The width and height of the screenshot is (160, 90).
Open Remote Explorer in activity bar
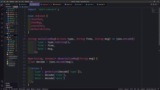(x=2, y=23)
